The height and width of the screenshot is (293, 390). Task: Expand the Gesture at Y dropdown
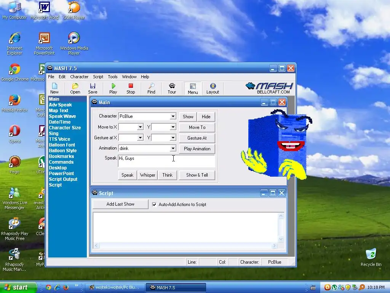173,137
